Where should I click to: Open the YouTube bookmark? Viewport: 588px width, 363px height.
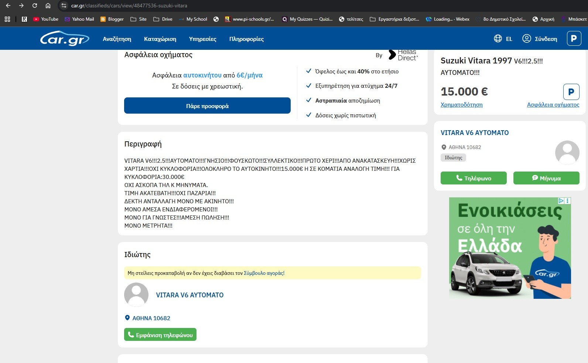pos(46,19)
